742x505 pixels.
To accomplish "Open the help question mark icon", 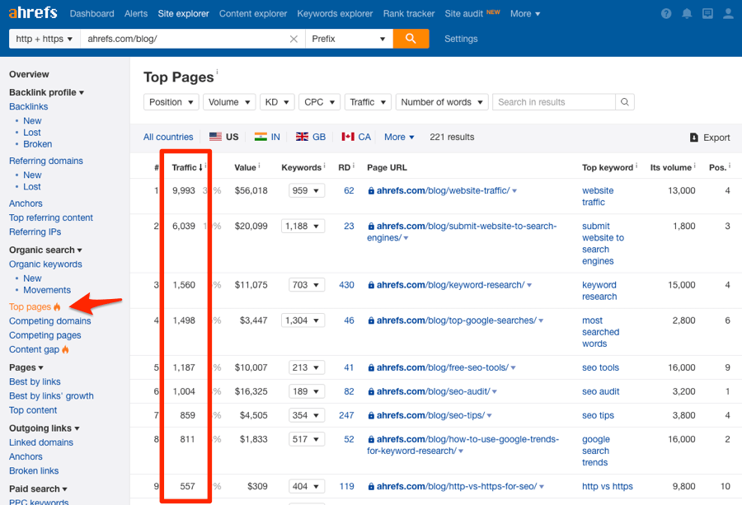I will coord(666,14).
